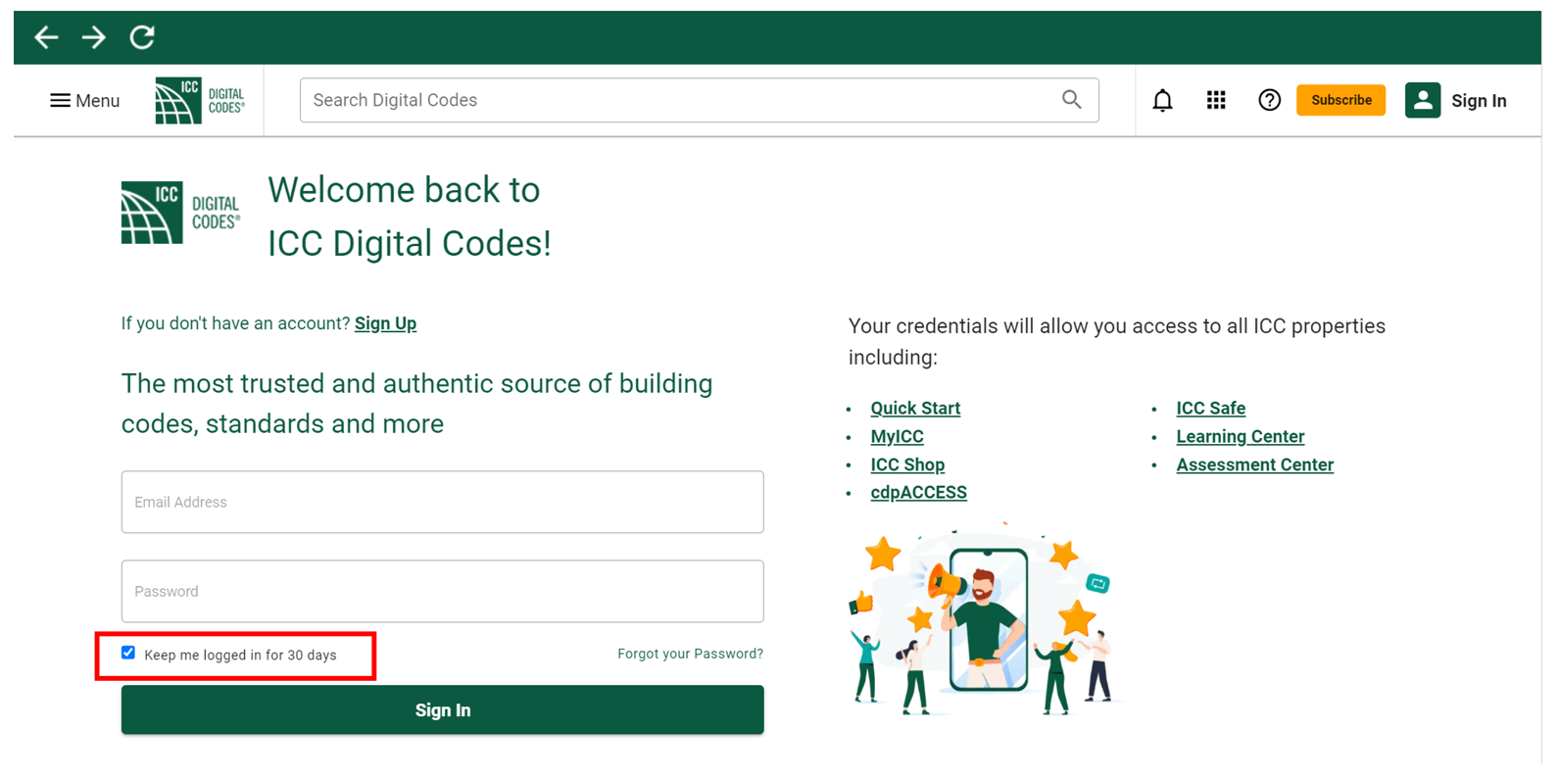This screenshot has height=779, width=1560.
Task: Open the Sign Up link
Action: click(385, 323)
